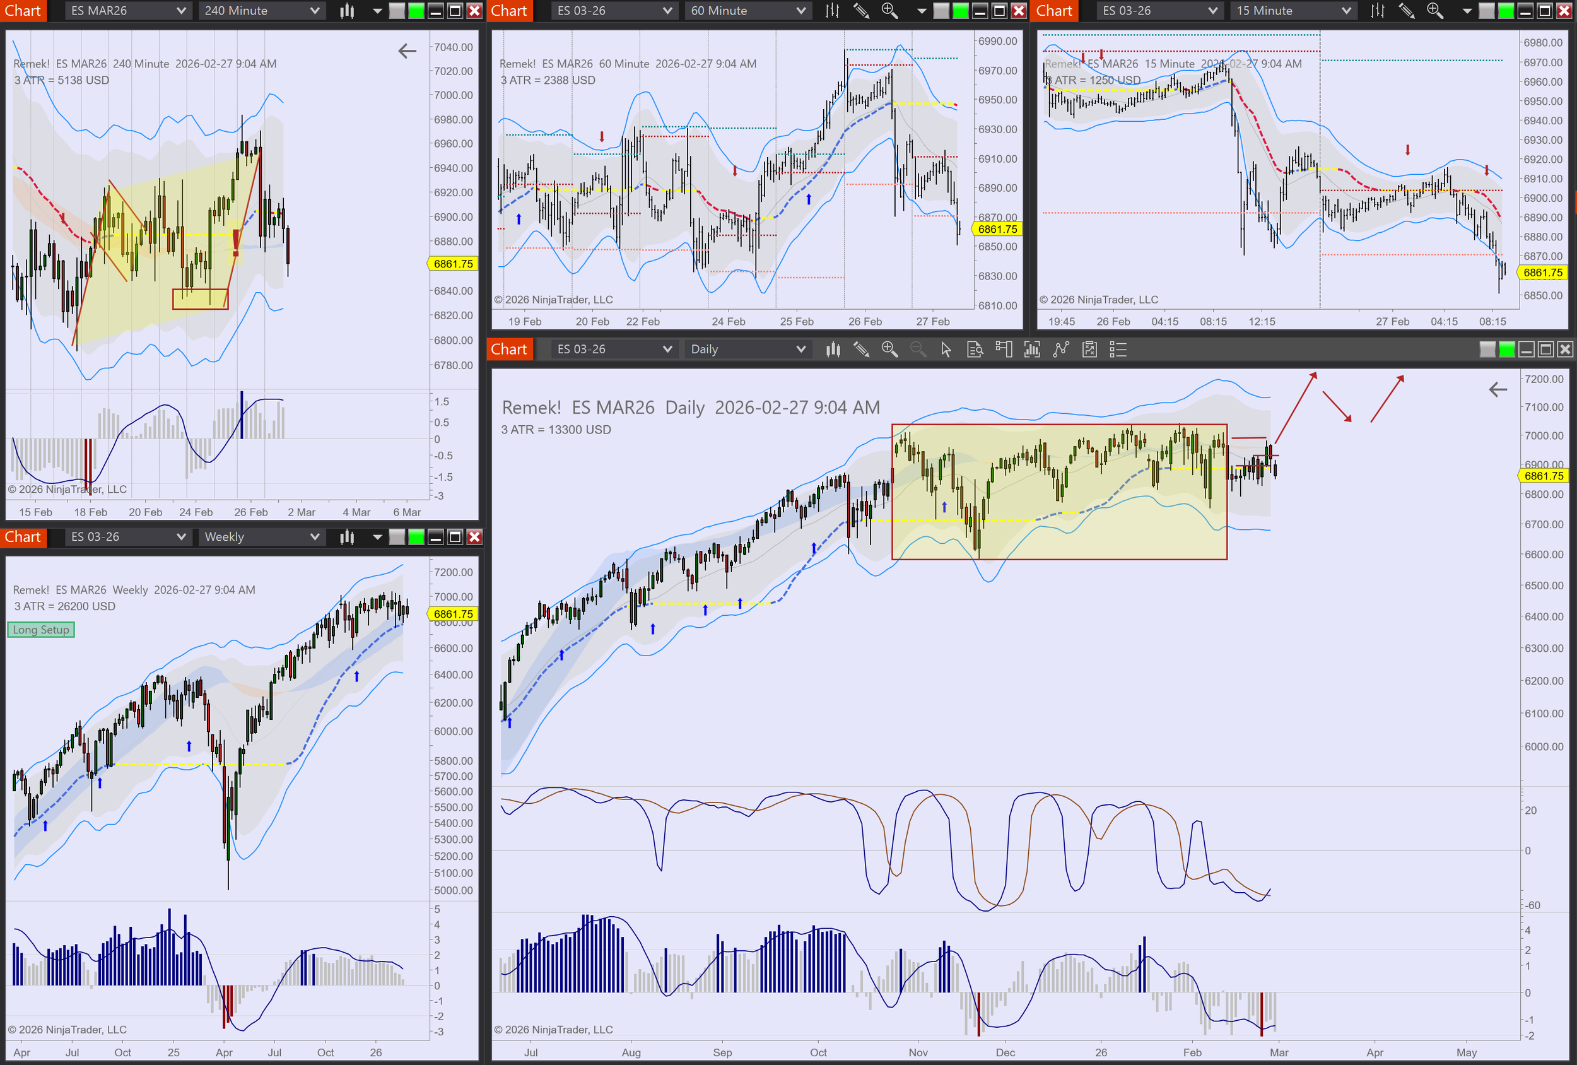Open properties list icon in Daily chart toolbar
The height and width of the screenshot is (1065, 1577).
pos(1118,350)
